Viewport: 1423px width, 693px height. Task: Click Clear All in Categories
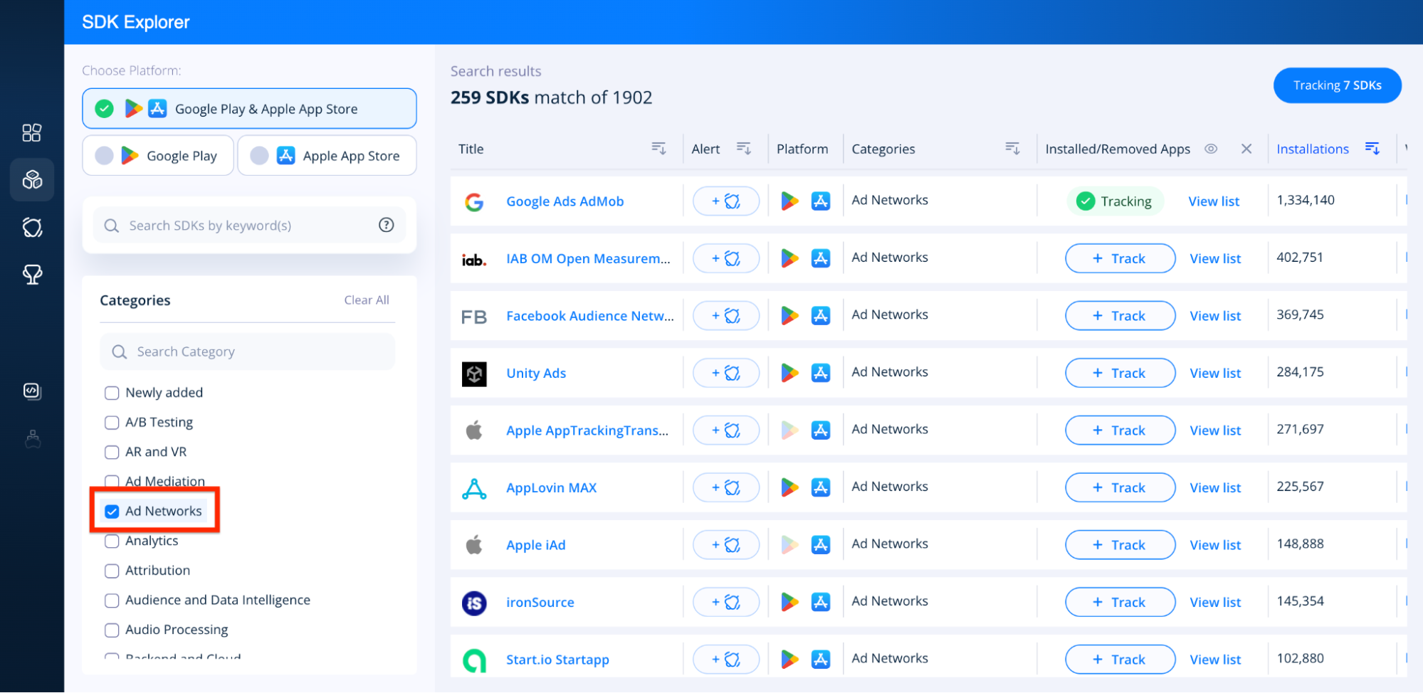(x=367, y=300)
